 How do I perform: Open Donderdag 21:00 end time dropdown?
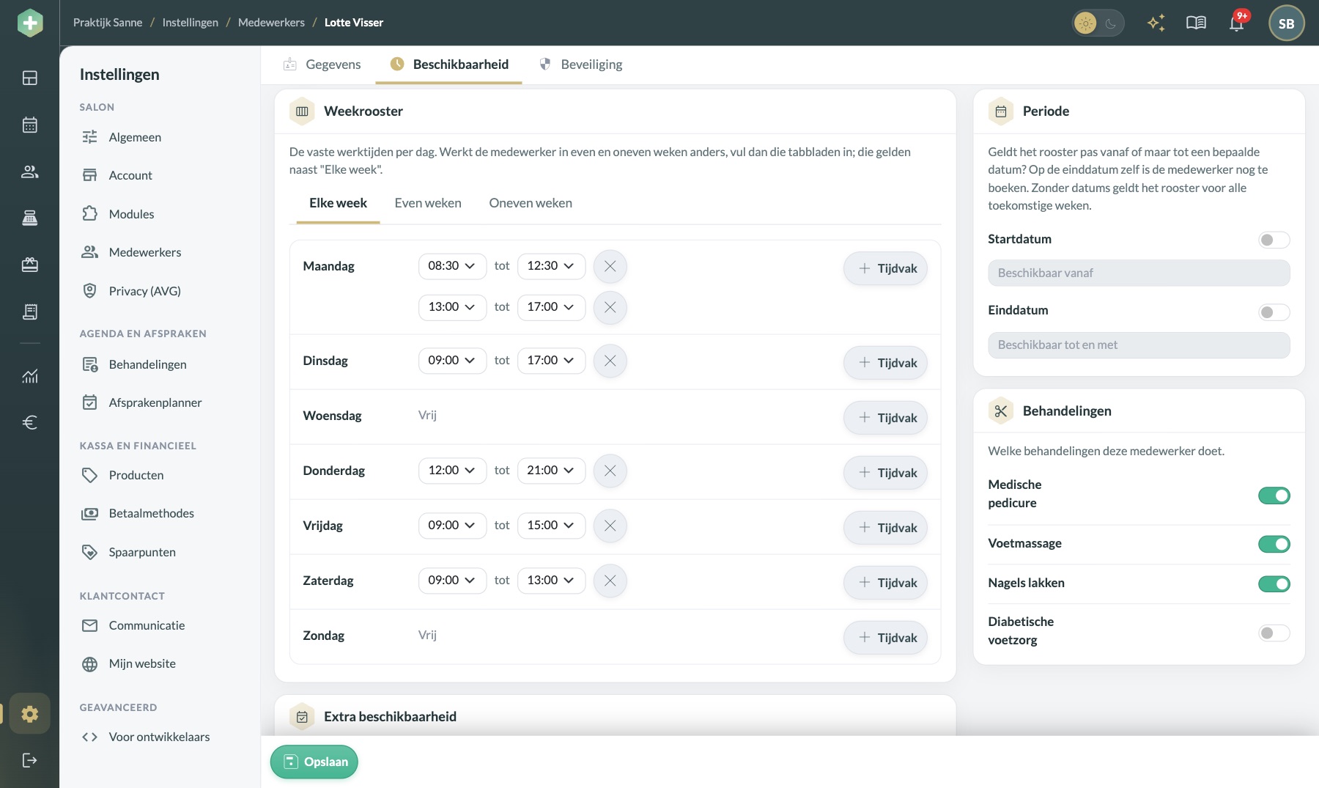pyautogui.click(x=551, y=471)
